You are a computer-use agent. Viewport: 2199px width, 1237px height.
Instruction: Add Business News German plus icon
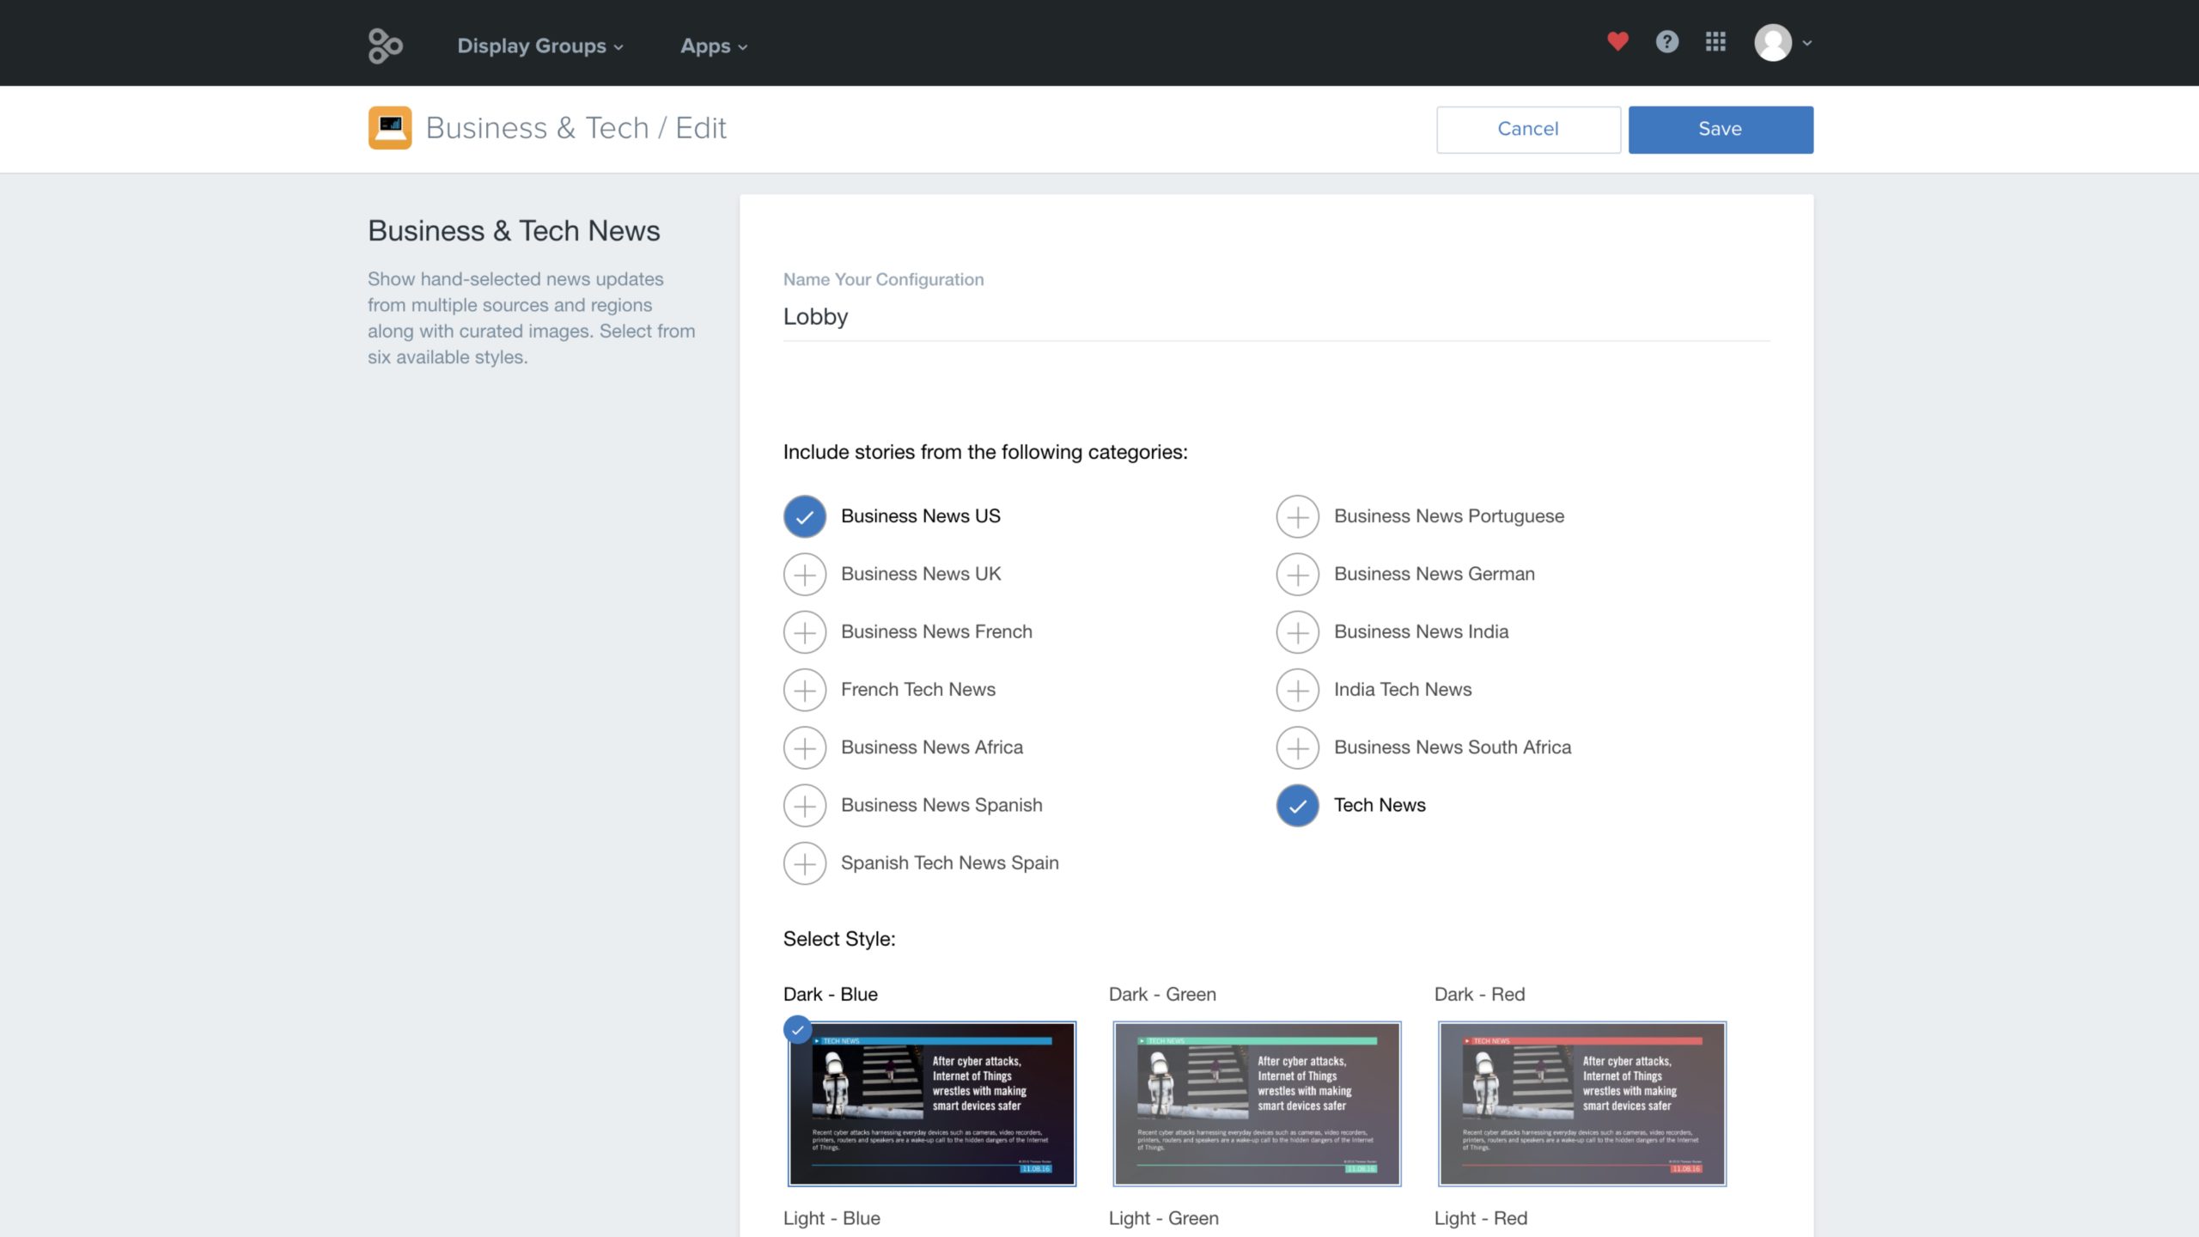1297,574
